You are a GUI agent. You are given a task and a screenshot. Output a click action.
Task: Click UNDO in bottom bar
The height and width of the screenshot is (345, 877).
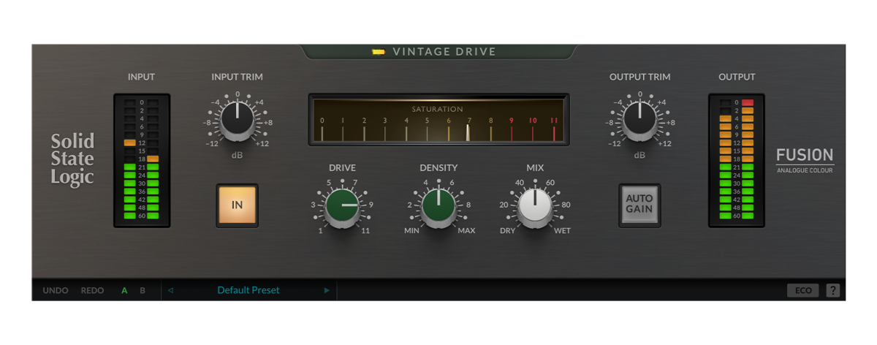click(56, 290)
